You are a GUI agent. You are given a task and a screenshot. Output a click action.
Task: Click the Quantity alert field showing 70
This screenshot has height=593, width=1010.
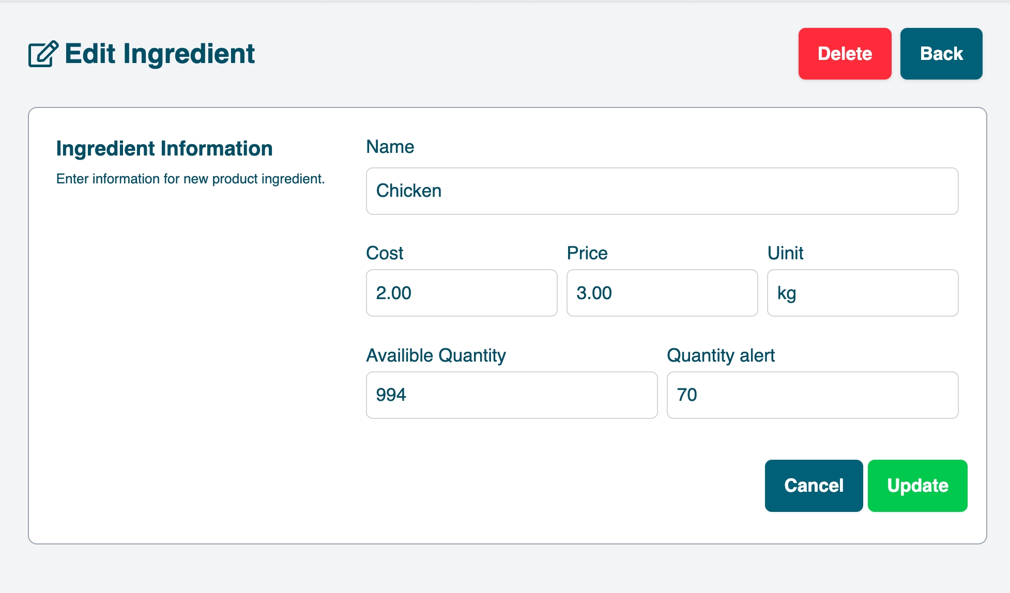(x=812, y=395)
